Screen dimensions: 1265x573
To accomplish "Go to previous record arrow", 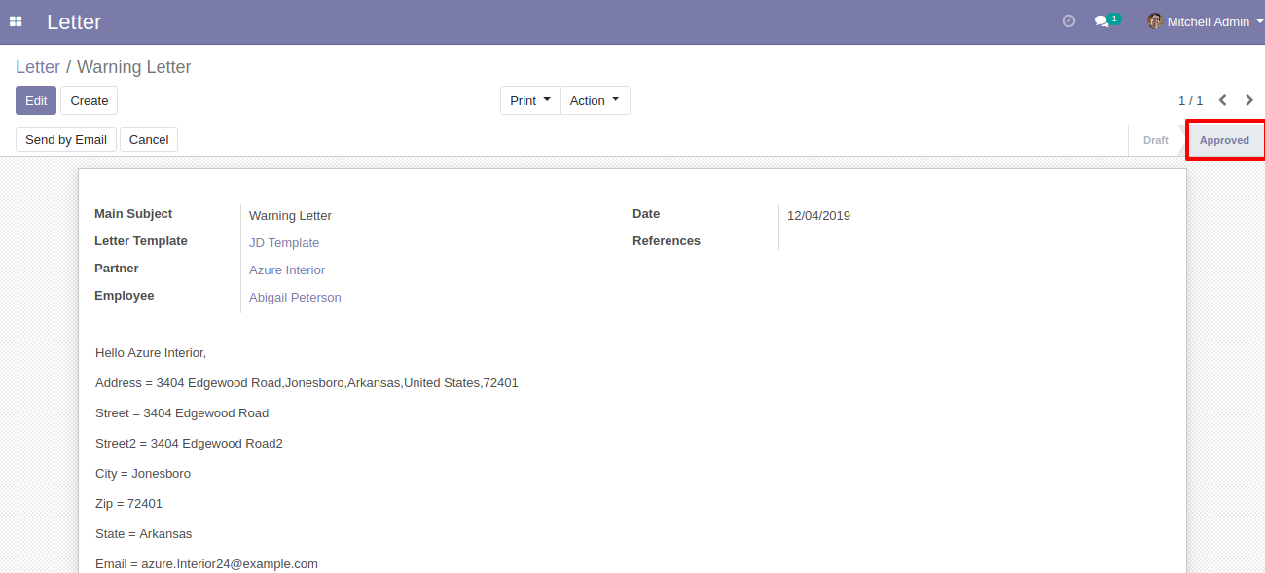I will (x=1223, y=100).
